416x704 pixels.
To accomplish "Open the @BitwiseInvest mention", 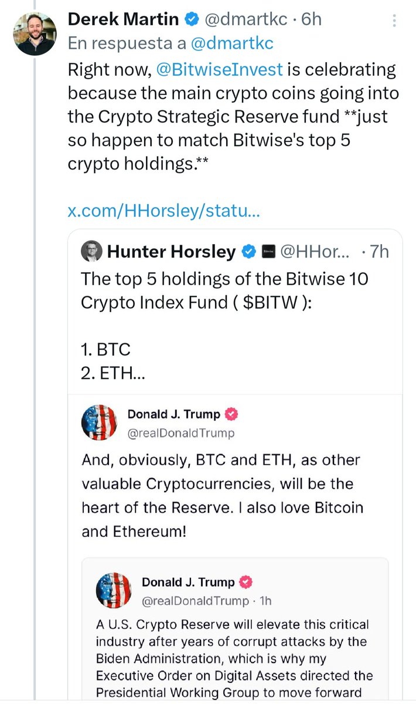I will click(x=220, y=70).
